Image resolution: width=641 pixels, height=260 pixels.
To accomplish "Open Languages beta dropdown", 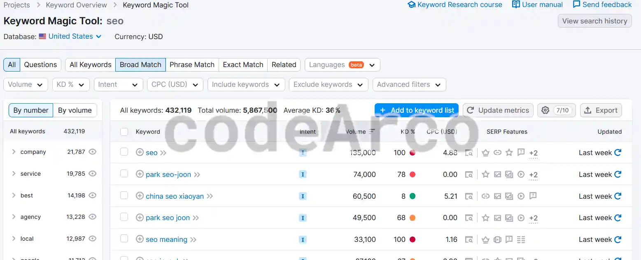I will tap(342, 65).
